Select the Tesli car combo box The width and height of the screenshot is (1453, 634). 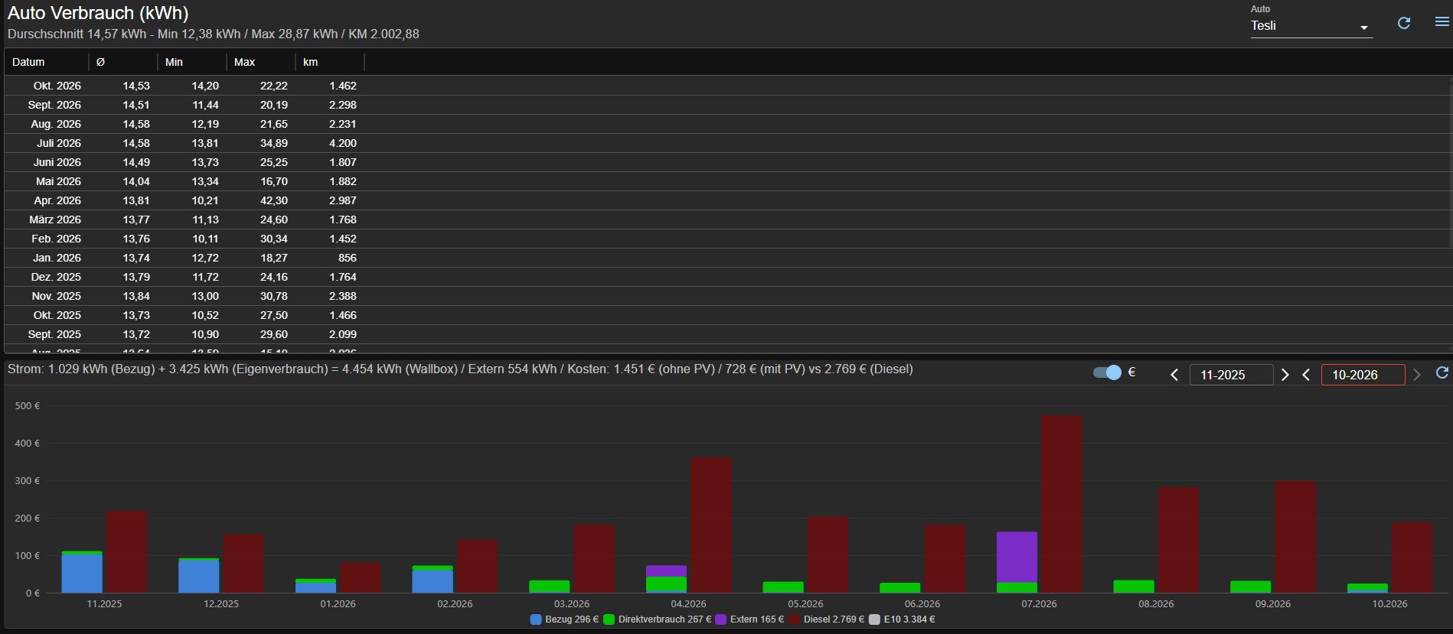click(x=1311, y=26)
